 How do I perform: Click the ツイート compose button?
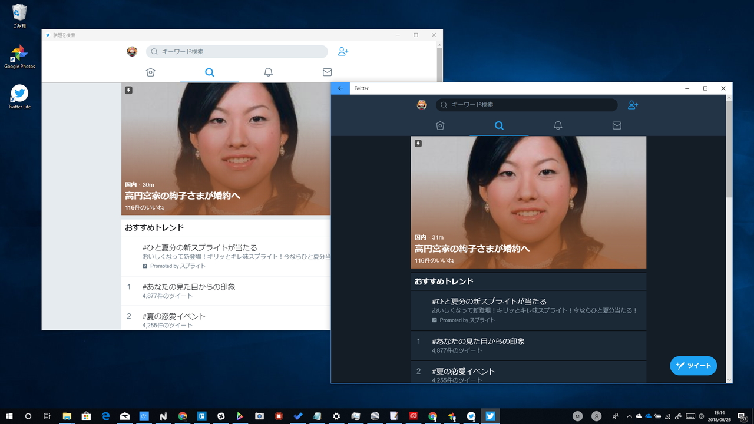pos(693,366)
